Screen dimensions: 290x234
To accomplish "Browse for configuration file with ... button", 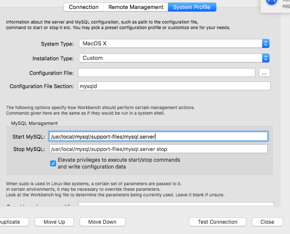I will 264,73.
